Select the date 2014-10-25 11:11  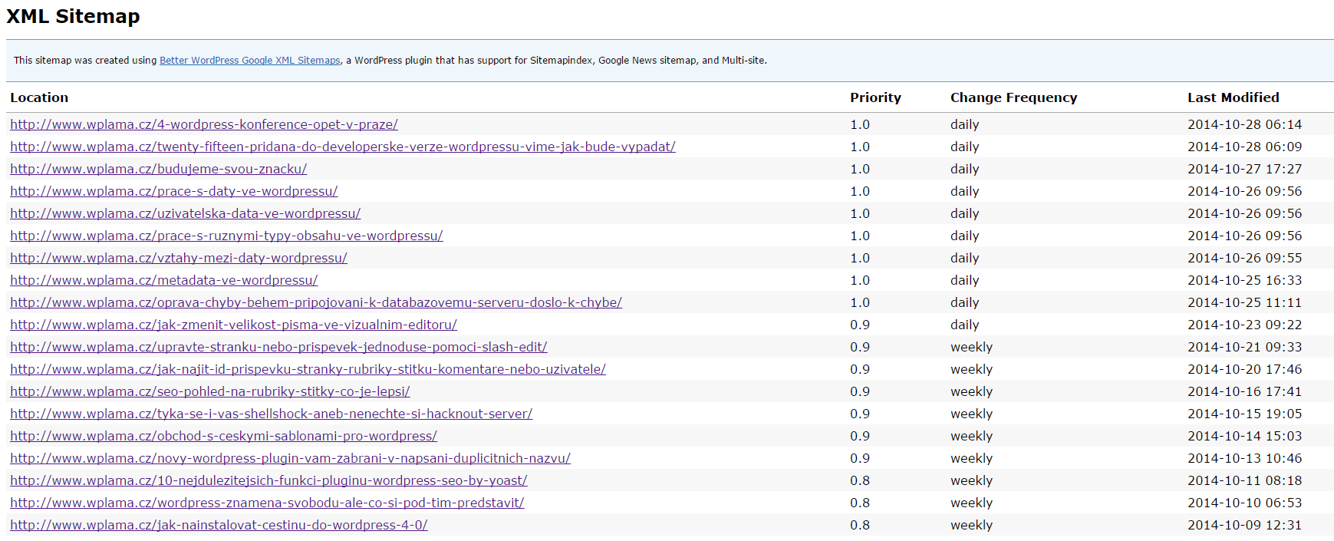pyautogui.click(x=1245, y=302)
